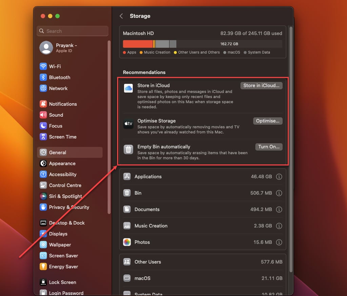Turn On Empty Bin automatically
347x296 pixels.
269,147
